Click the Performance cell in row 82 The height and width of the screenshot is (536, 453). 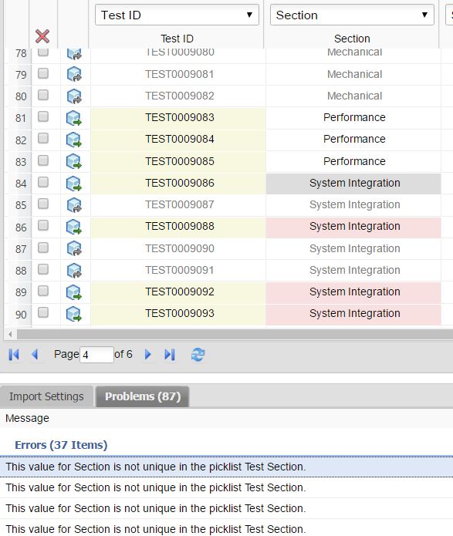[x=353, y=140]
